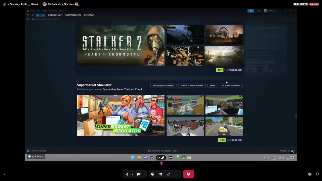Expand the bottom-left chevron panel
The image size is (322, 181).
coord(5,174)
